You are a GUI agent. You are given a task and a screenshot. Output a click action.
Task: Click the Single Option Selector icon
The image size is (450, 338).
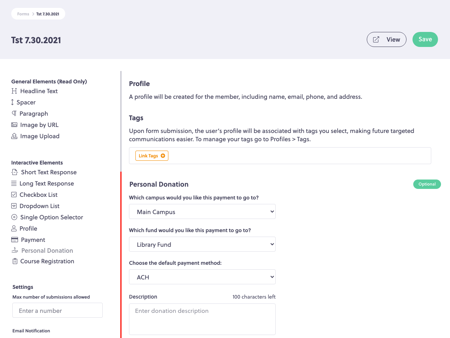14,217
